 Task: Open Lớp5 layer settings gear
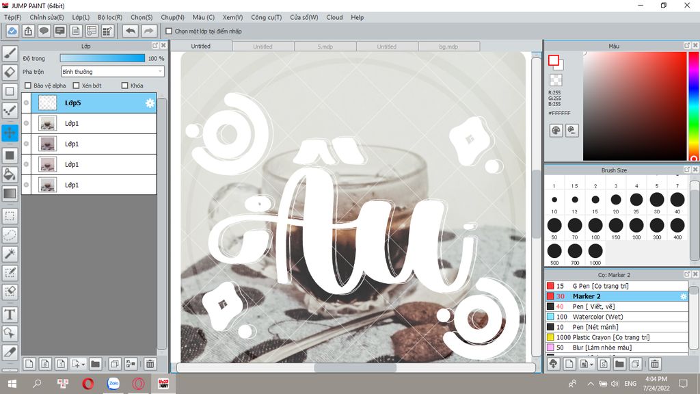150,103
